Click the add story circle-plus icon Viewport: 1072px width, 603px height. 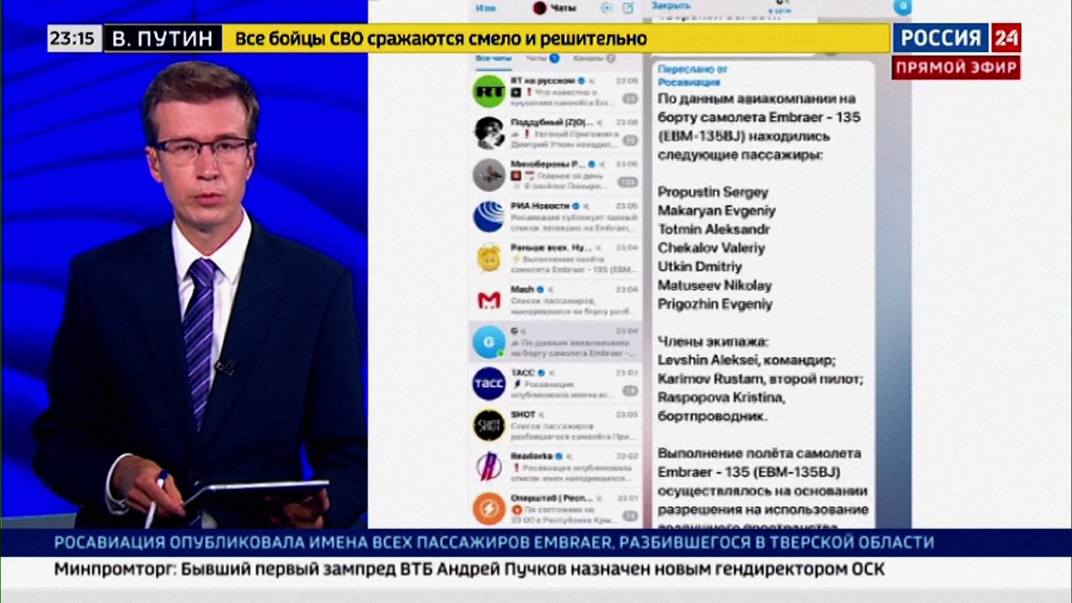606,8
